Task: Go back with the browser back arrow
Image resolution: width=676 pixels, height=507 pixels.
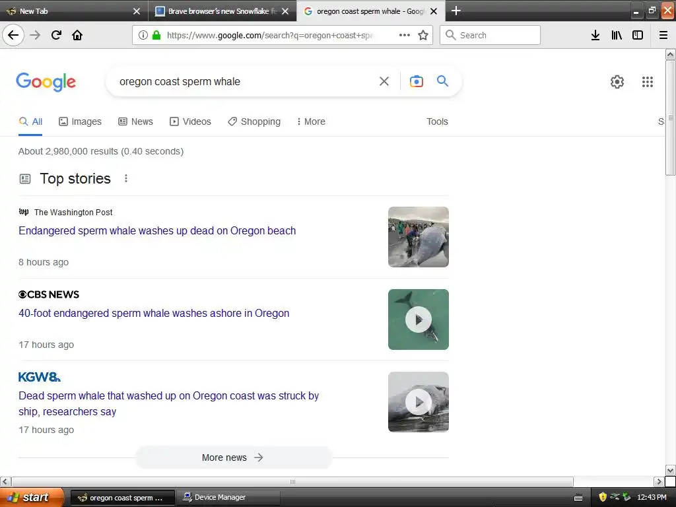Action: click(x=13, y=35)
